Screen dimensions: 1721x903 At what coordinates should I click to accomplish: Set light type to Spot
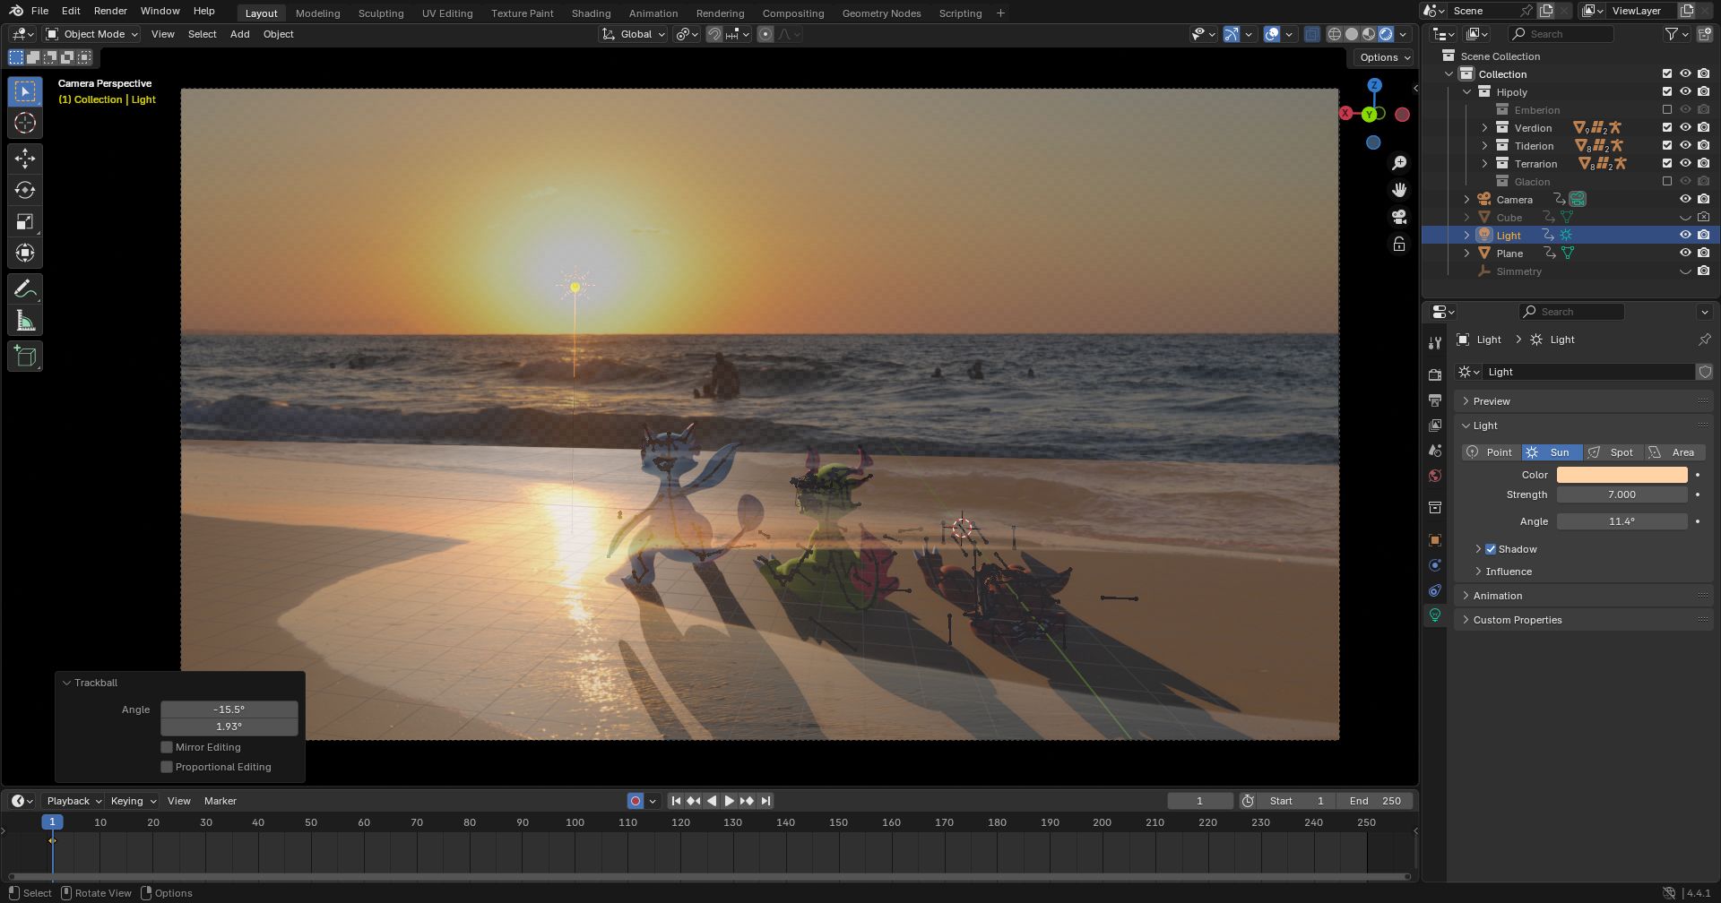click(1613, 452)
